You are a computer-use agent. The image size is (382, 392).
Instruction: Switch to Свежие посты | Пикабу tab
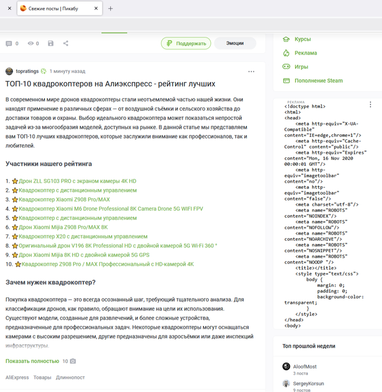pos(59,9)
